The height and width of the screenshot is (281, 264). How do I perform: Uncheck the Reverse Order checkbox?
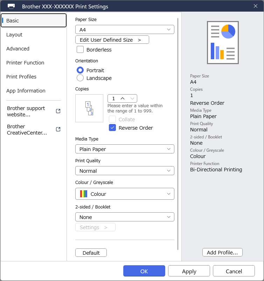tap(112, 128)
